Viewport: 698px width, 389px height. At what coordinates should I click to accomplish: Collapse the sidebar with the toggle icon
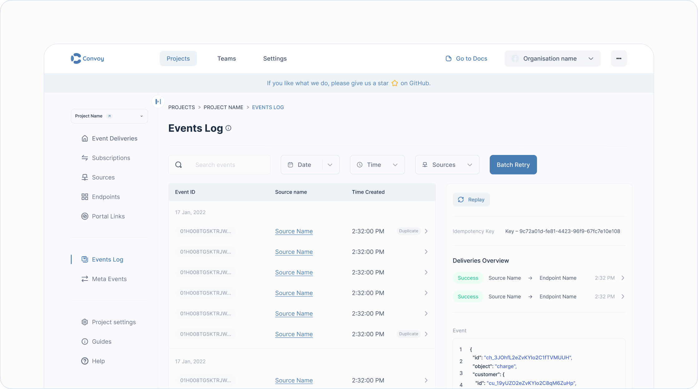158,101
